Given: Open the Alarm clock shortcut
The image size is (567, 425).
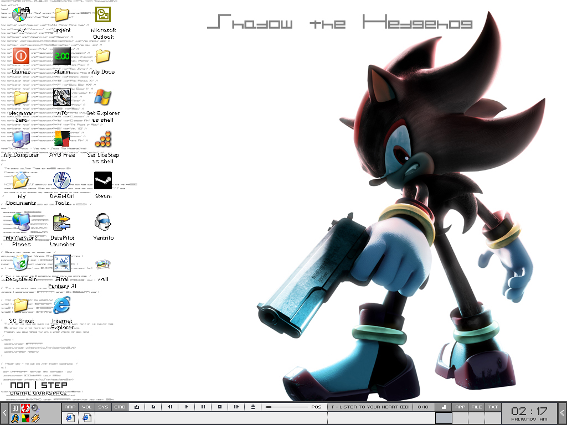Looking at the screenshot, I should (x=62, y=56).
